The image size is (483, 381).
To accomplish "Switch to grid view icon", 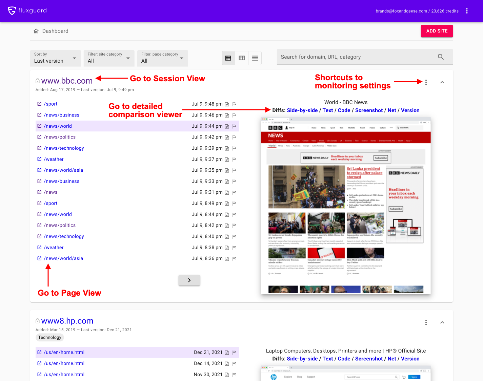I will click(x=242, y=58).
